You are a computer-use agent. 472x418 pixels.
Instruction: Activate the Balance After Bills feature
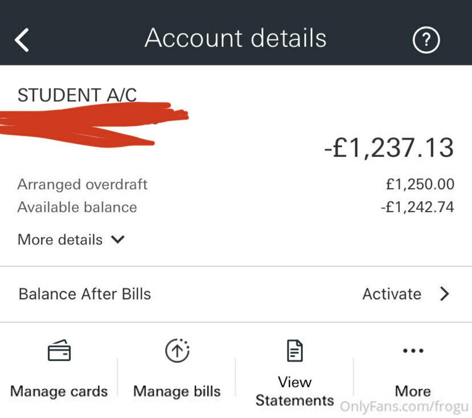[x=392, y=294]
